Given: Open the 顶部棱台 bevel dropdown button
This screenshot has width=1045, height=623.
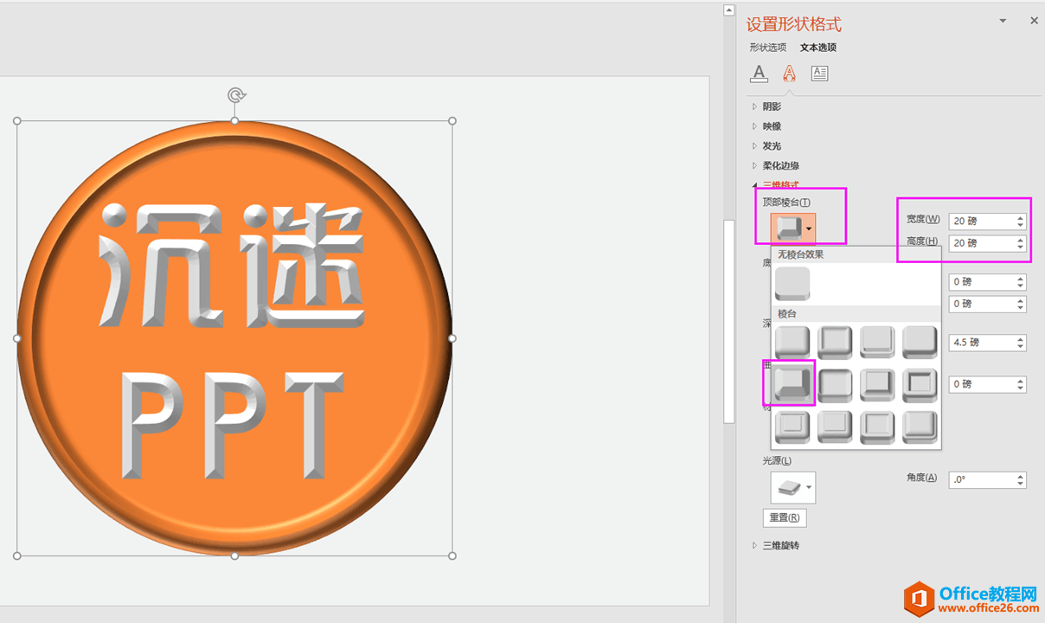Looking at the screenshot, I should tap(793, 228).
